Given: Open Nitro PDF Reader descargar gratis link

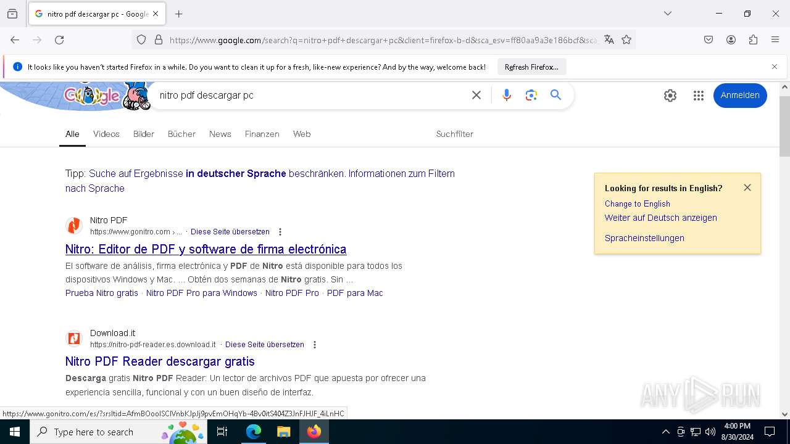Looking at the screenshot, I should point(160,361).
